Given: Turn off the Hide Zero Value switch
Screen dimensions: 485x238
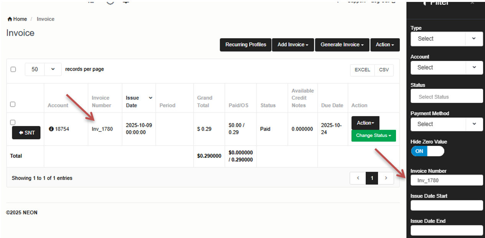Looking at the screenshot, I should [427, 151].
